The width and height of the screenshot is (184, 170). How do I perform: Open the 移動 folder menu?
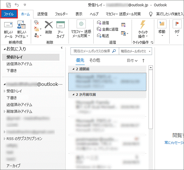pyautogui.click(x=162, y=28)
